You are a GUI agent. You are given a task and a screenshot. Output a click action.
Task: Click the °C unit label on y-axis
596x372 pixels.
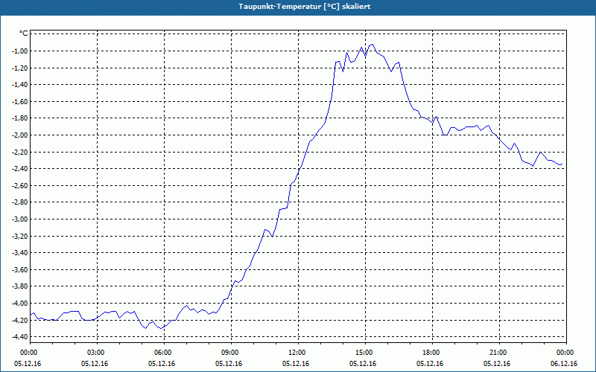pyautogui.click(x=24, y=33)
